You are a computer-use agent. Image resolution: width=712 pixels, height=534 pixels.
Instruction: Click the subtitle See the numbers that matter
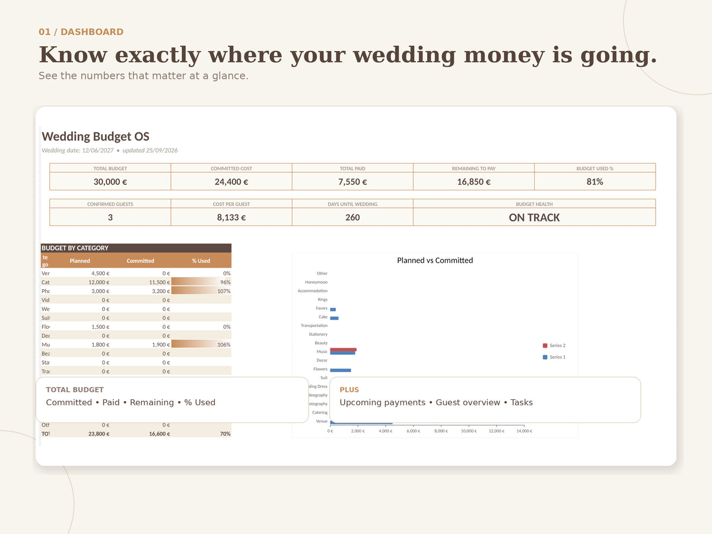point(144,76)
